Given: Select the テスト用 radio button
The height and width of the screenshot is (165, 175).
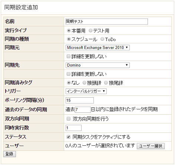Looking at the screenshot, I should (x=90, y=30).
